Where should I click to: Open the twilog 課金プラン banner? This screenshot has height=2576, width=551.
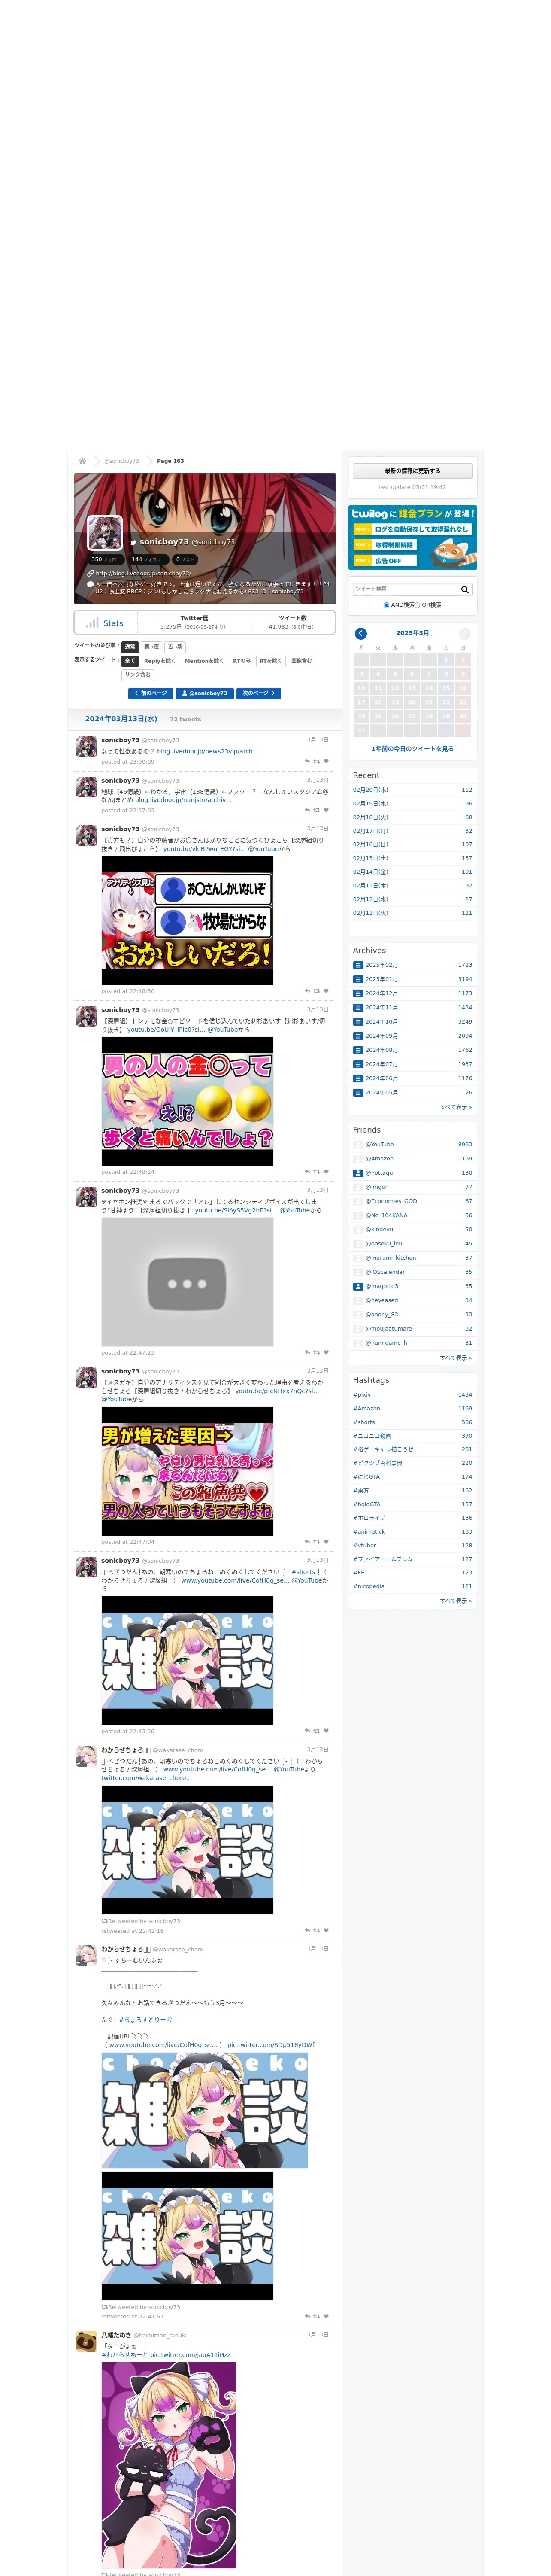[412, 537]
